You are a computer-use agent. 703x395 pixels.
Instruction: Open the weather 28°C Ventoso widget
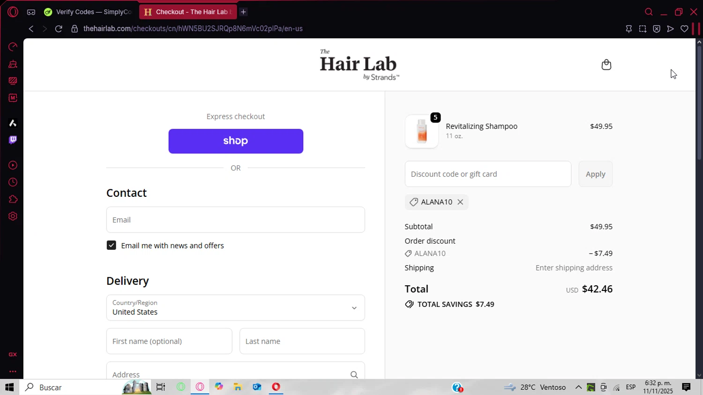(x=535, y=387)
